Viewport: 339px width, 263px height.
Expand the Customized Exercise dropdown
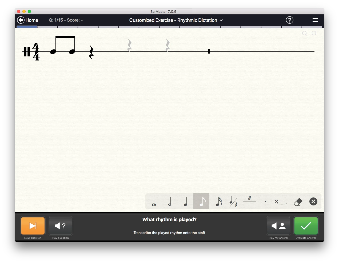pyautogui.click(x=221, y=20)
